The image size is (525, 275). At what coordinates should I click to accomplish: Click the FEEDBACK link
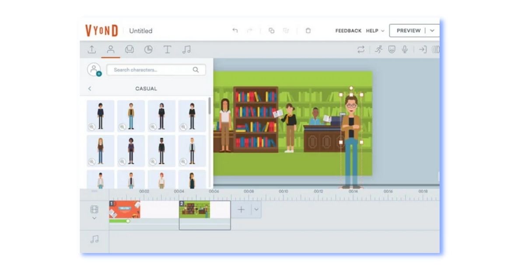pos(348,31)
